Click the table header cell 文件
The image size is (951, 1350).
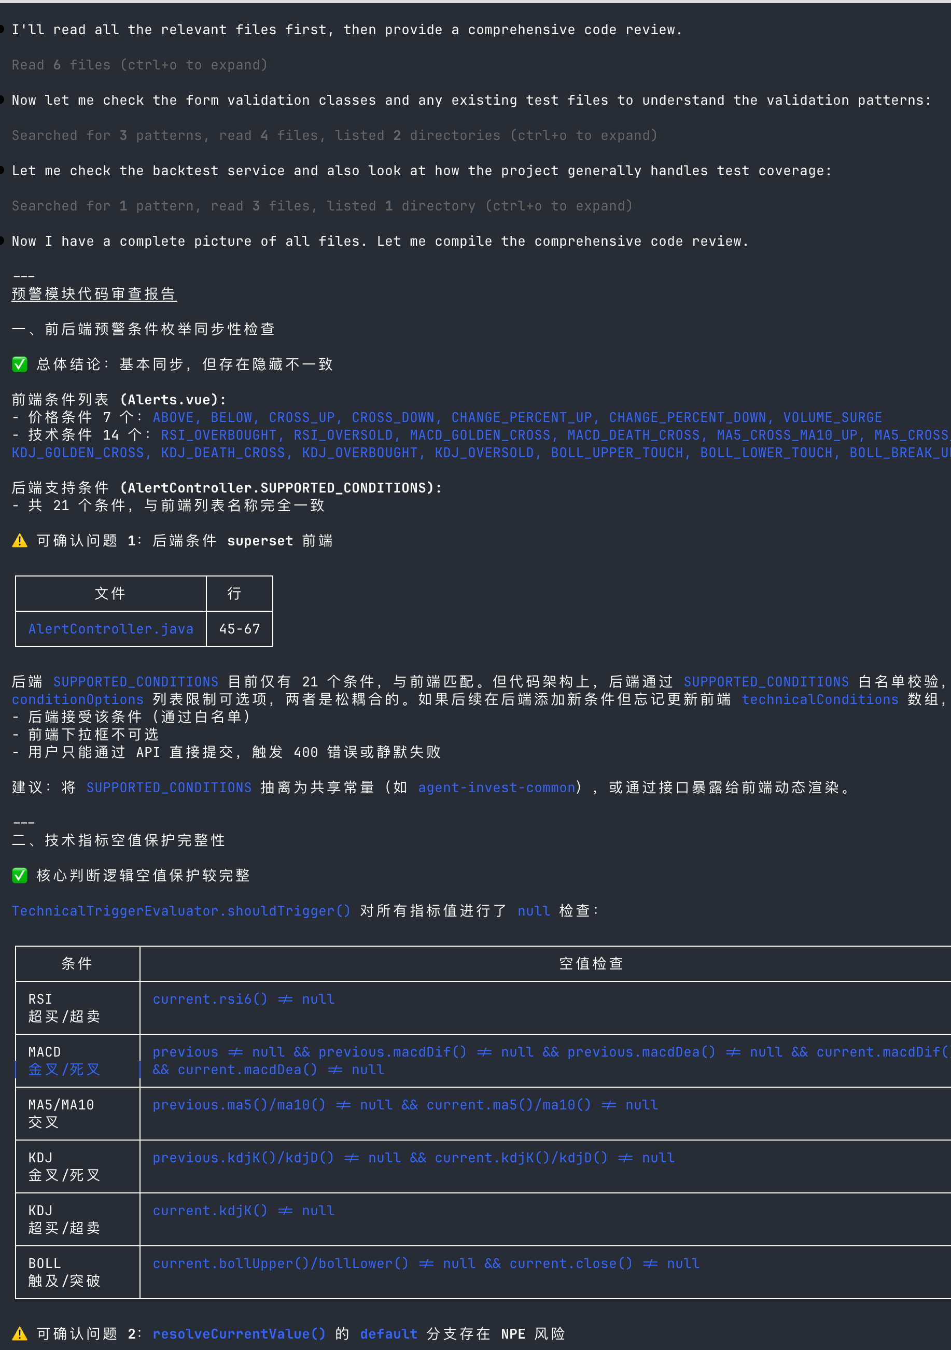(x=110, y=593)
